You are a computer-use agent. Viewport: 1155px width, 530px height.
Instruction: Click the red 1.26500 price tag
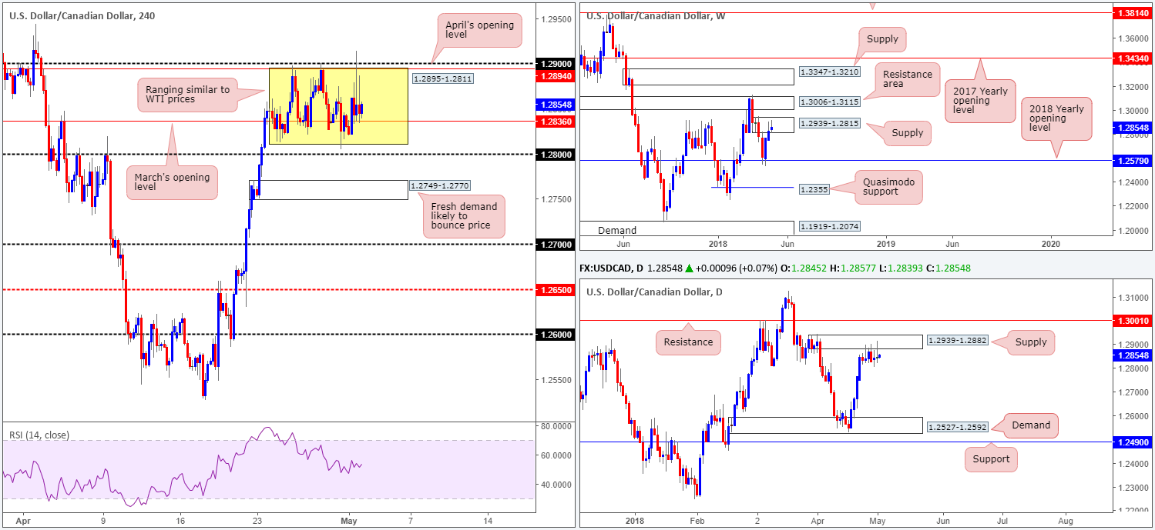pyautogui.click(x=555, y=289)
